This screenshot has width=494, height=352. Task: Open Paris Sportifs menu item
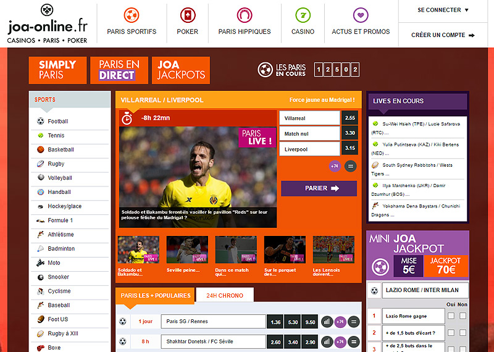(x=132, y=31)
